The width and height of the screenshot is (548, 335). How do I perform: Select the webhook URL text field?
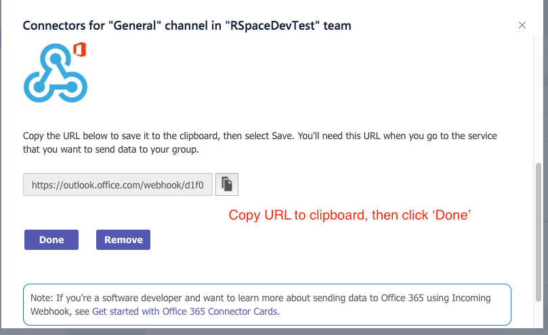coord(118,184)
